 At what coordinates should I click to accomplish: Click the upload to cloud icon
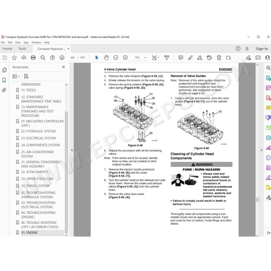pos(24,58)
